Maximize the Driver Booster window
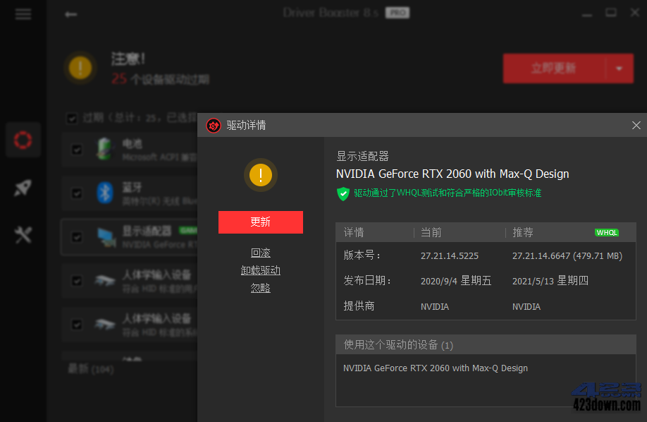647x422 pixels. click(611, 13)
